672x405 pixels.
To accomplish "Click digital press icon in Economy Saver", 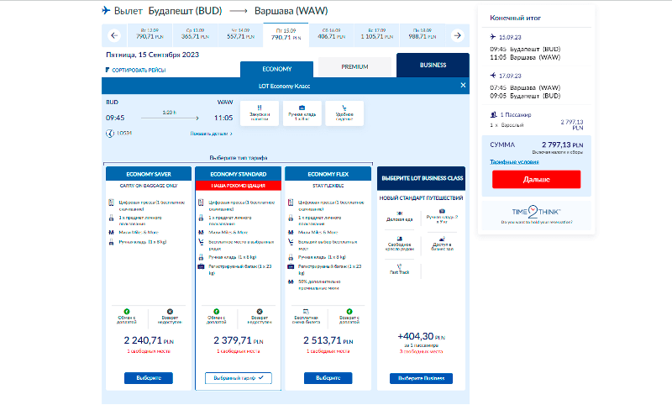I will click(x=112, y=202).
